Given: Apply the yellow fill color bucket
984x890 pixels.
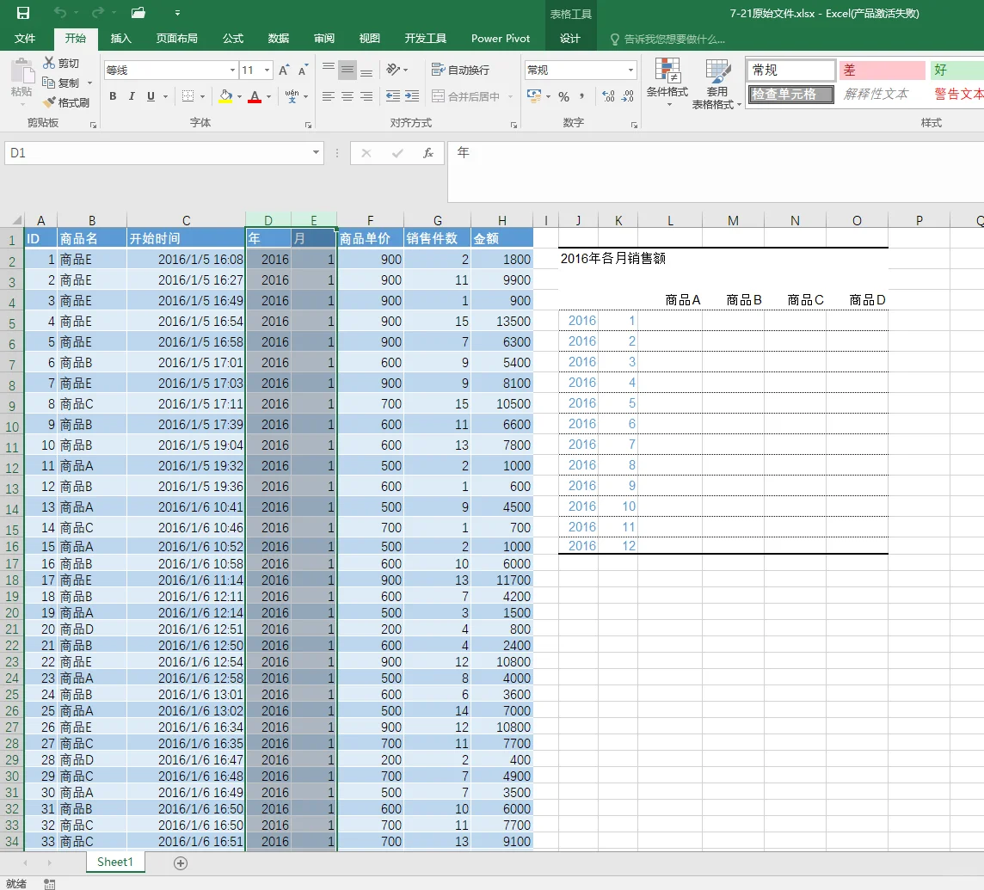Looking at the screenshot, I should coord(225,96).
